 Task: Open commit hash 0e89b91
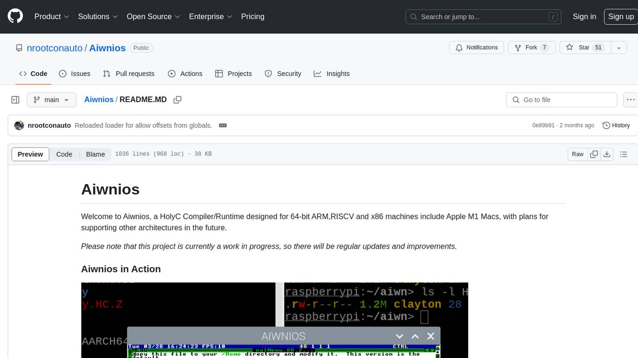point(543,126)
